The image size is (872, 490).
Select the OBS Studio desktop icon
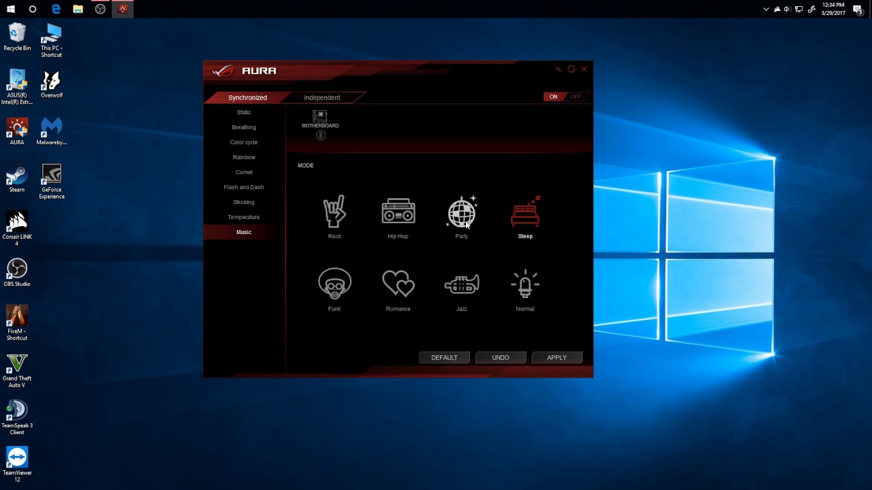pos(17,272)
